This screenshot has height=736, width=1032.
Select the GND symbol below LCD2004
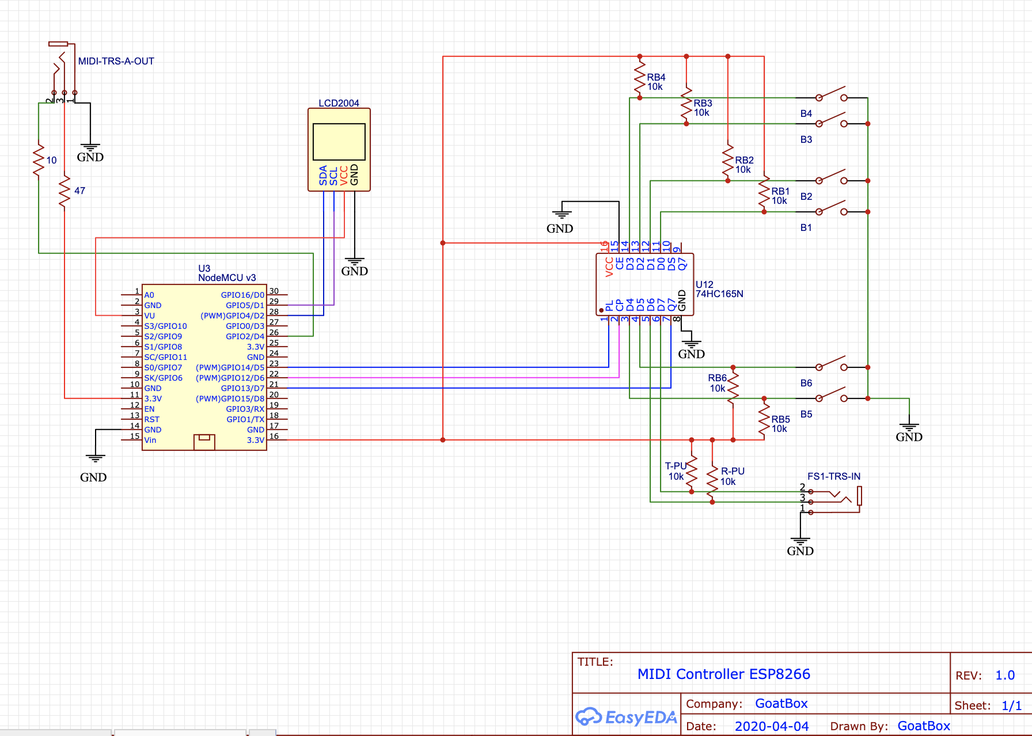point(354,267)
